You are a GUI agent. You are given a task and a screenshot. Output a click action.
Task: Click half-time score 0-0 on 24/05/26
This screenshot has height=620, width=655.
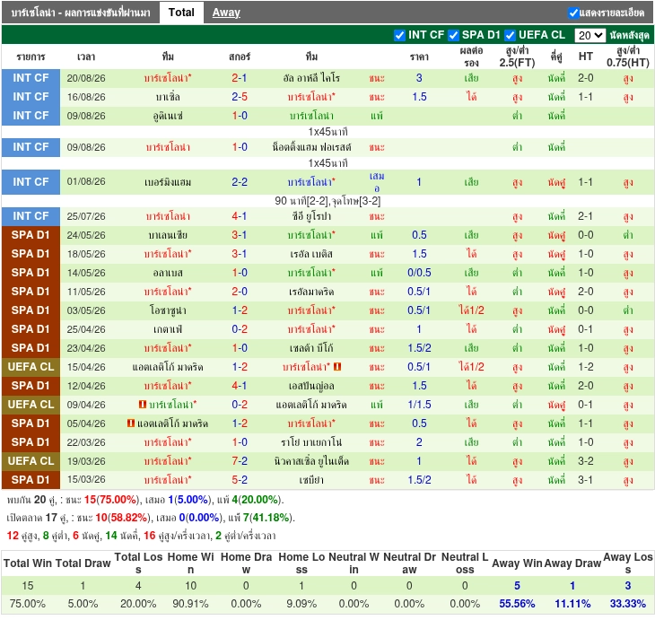[x=586, y=235]
